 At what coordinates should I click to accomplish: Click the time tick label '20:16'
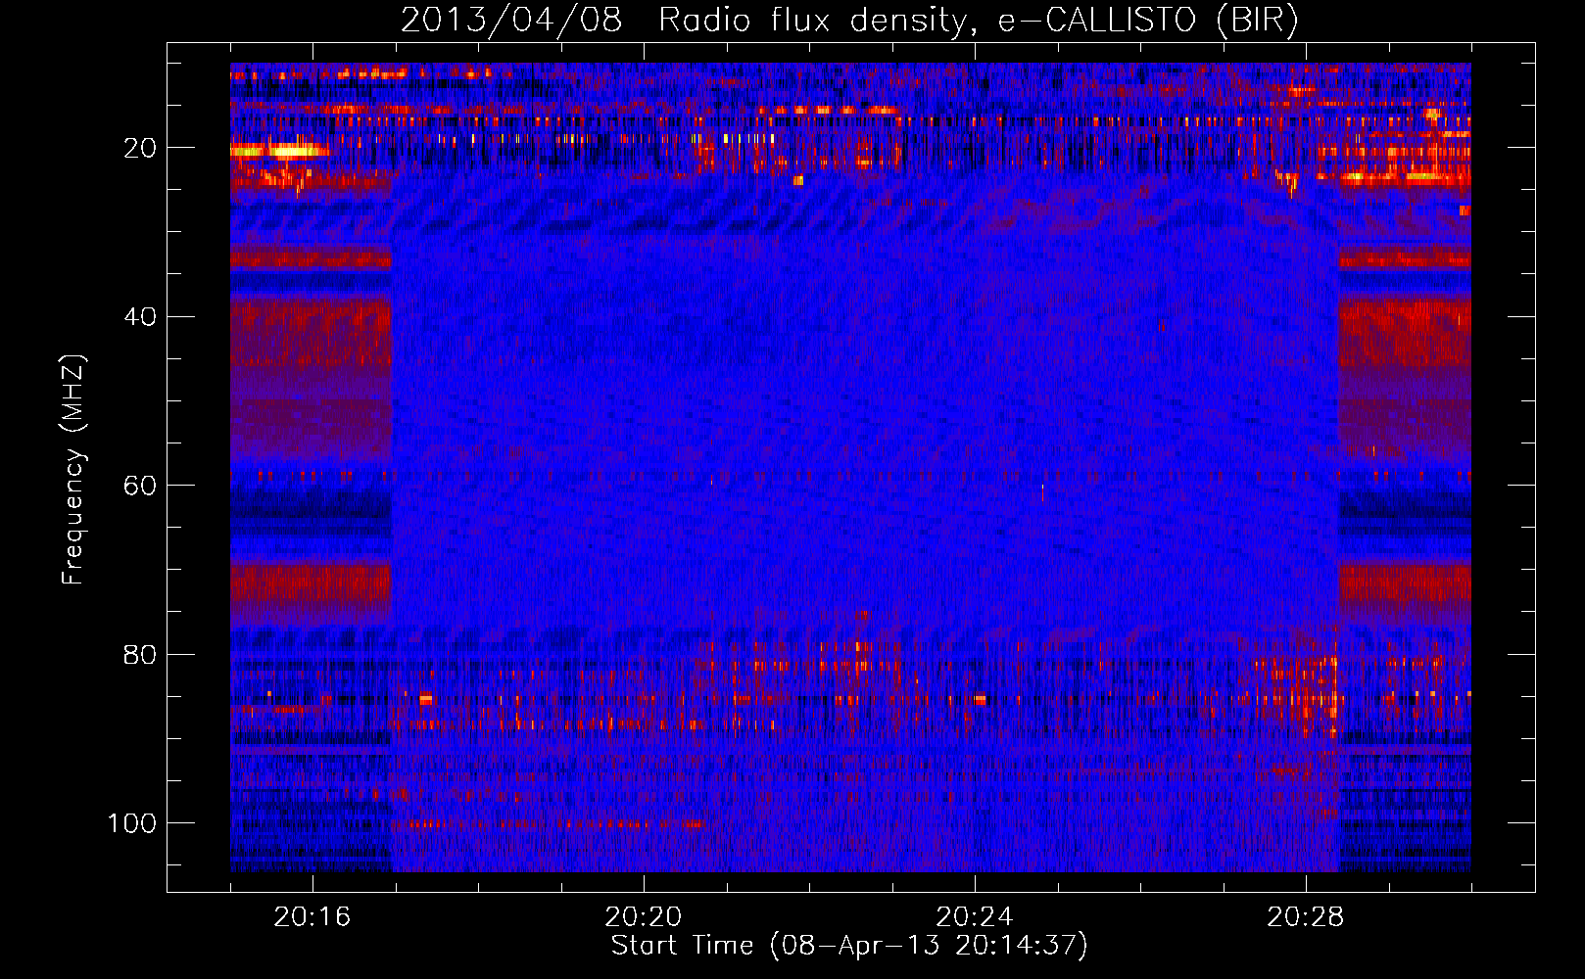point(312,917)
